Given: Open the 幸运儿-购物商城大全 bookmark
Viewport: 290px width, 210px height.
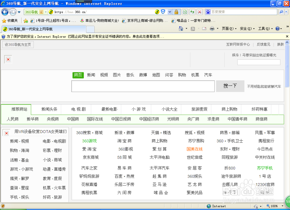Looking at the screenshot, I should point(99,21).
